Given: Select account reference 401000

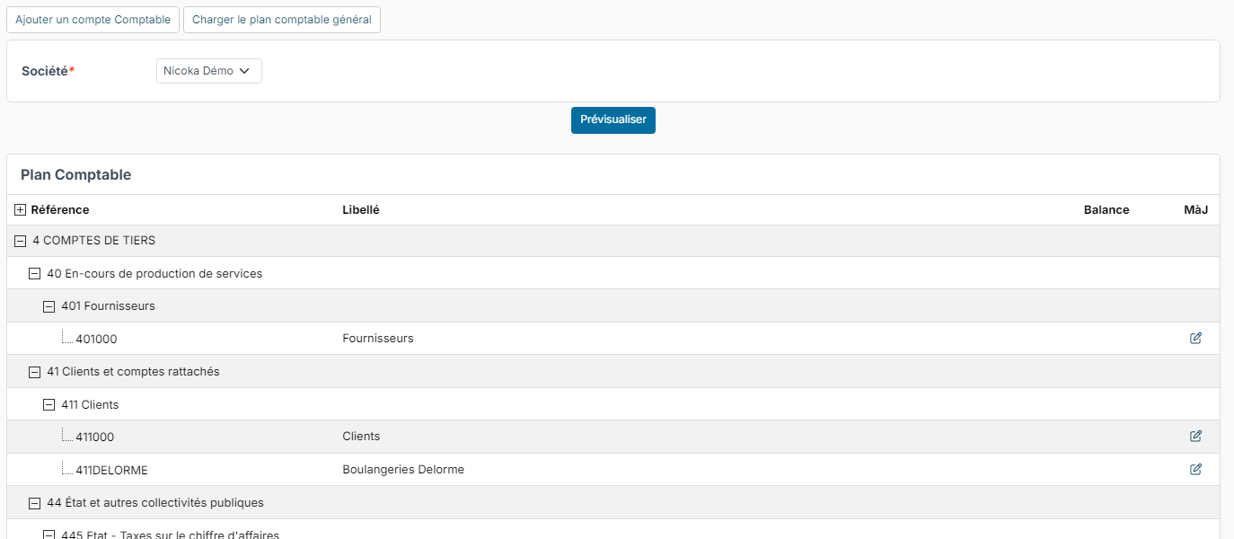Looking at the screenshot, I should pos(96,340).
